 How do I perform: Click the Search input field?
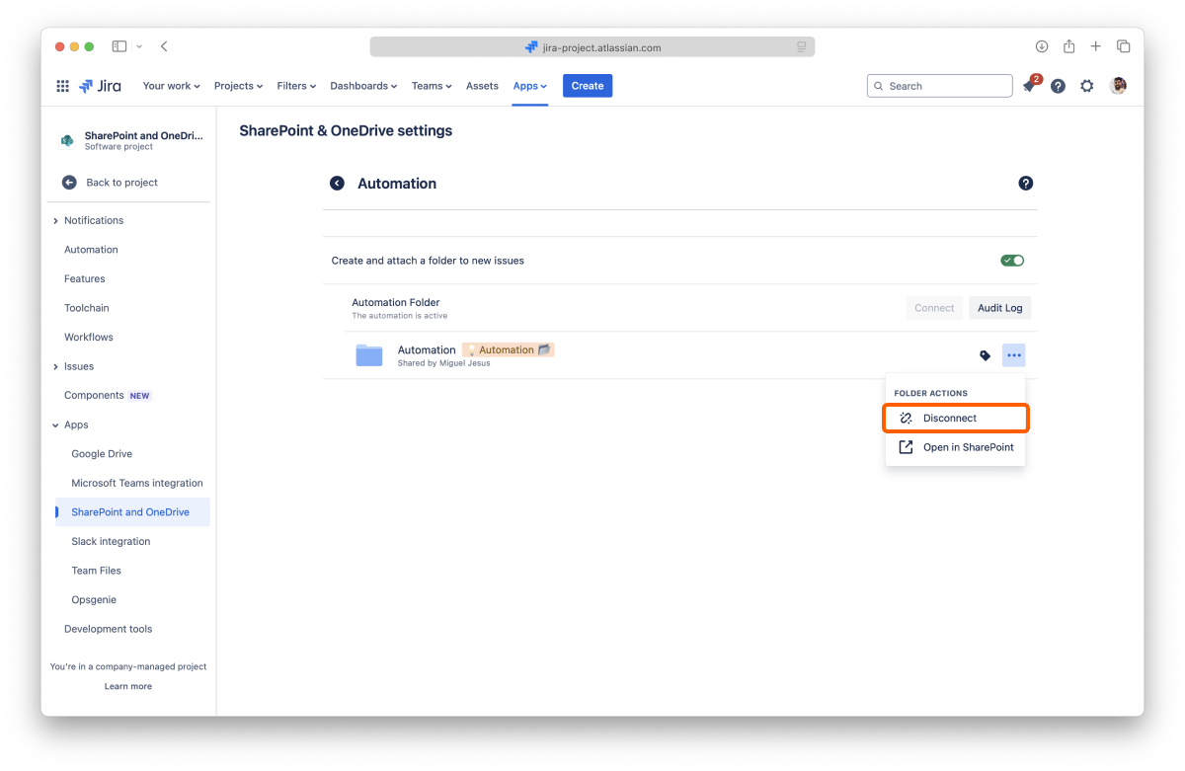pyautogui.click(x=940, y=86)
